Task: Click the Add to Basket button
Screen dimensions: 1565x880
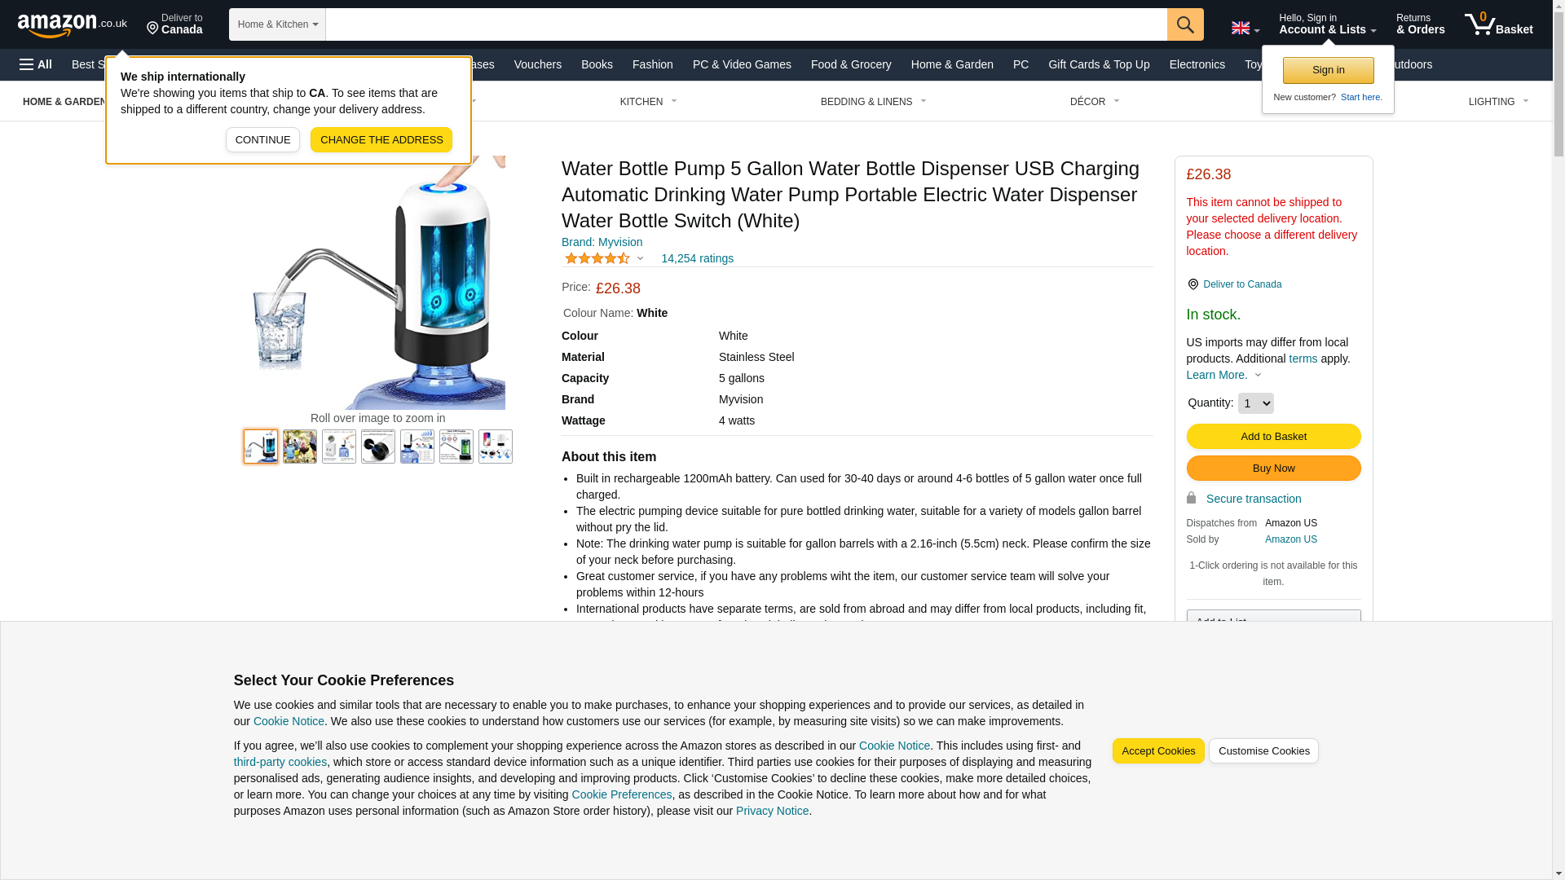Action: 1273,437
